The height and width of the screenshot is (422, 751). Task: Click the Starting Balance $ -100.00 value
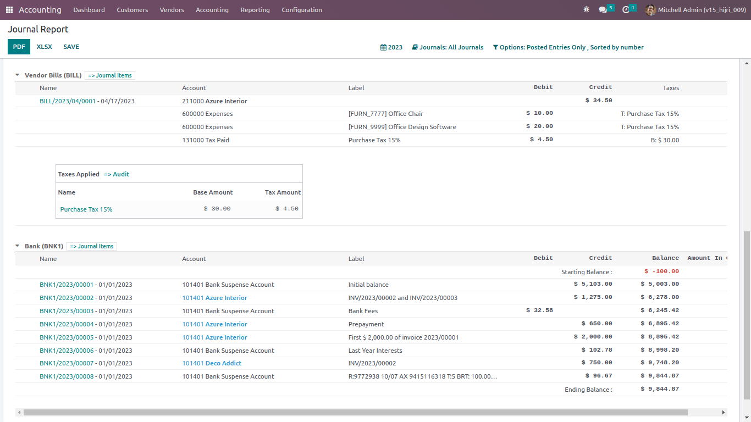pyautogui.click(x=662, y=271)
